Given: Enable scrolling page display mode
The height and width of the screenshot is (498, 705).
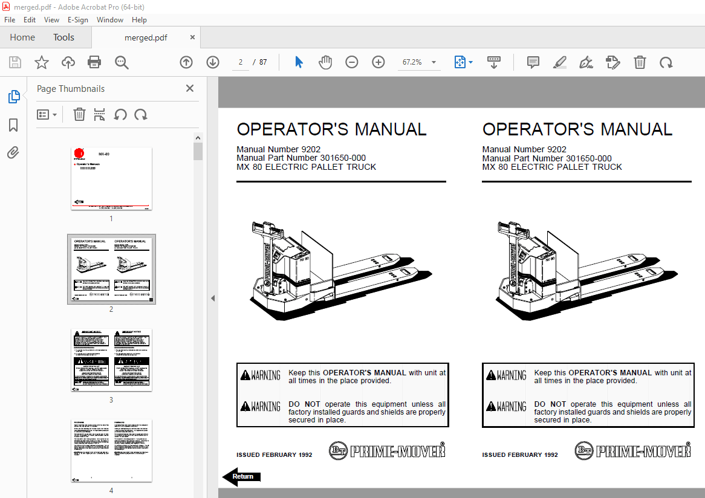Looking at the screenshot, I should click(494, 62).
